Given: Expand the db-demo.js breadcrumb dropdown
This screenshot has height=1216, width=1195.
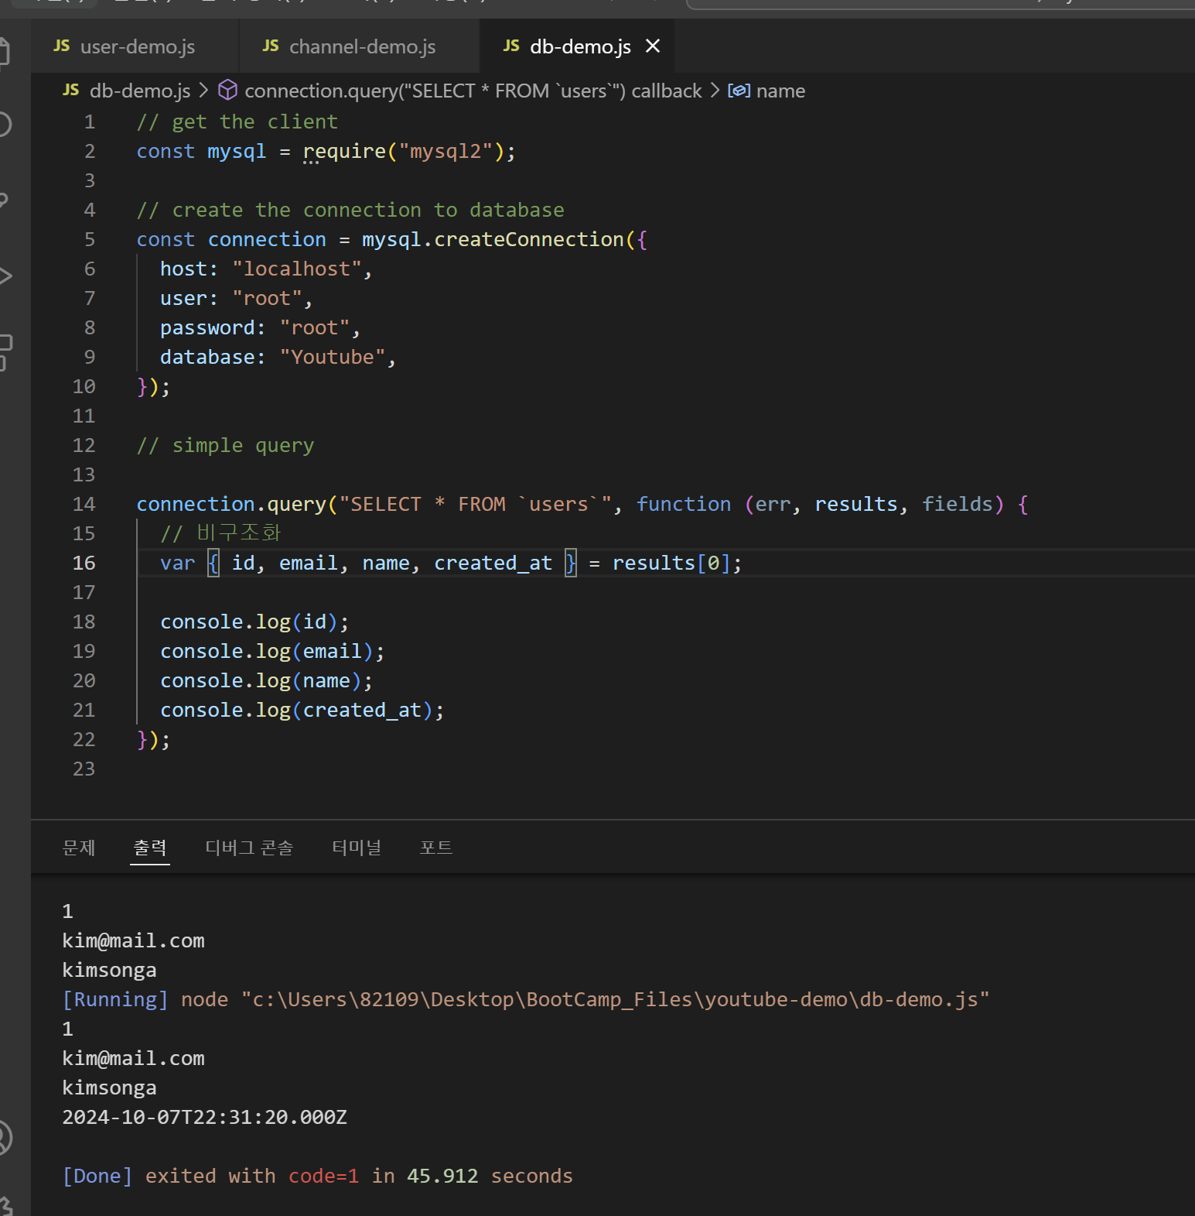Looking at the screenshot, I should [x=139, y=91].
